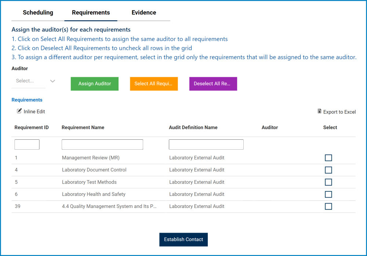The image size is (367, 256).
Task: Click Deselect All Requirements
Action: pyautogui.click(x=213, y=84)
